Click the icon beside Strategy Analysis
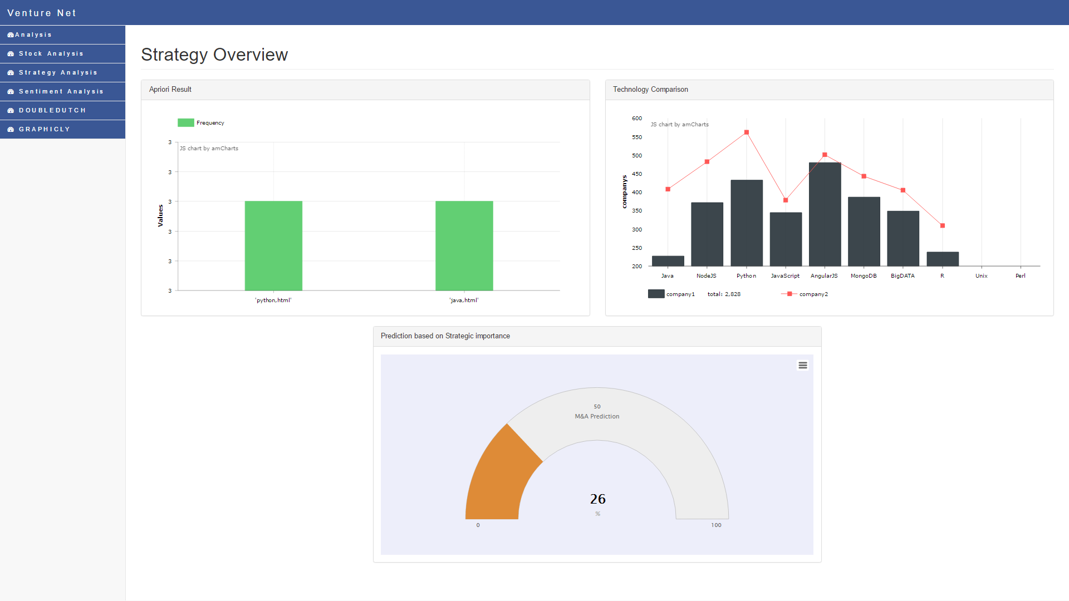1069x601 pixels. pos(11,73)
